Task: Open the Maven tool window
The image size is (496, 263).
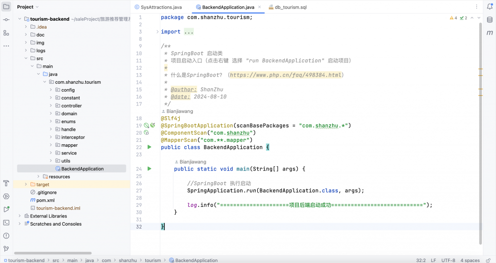Action: pos(490,32)
